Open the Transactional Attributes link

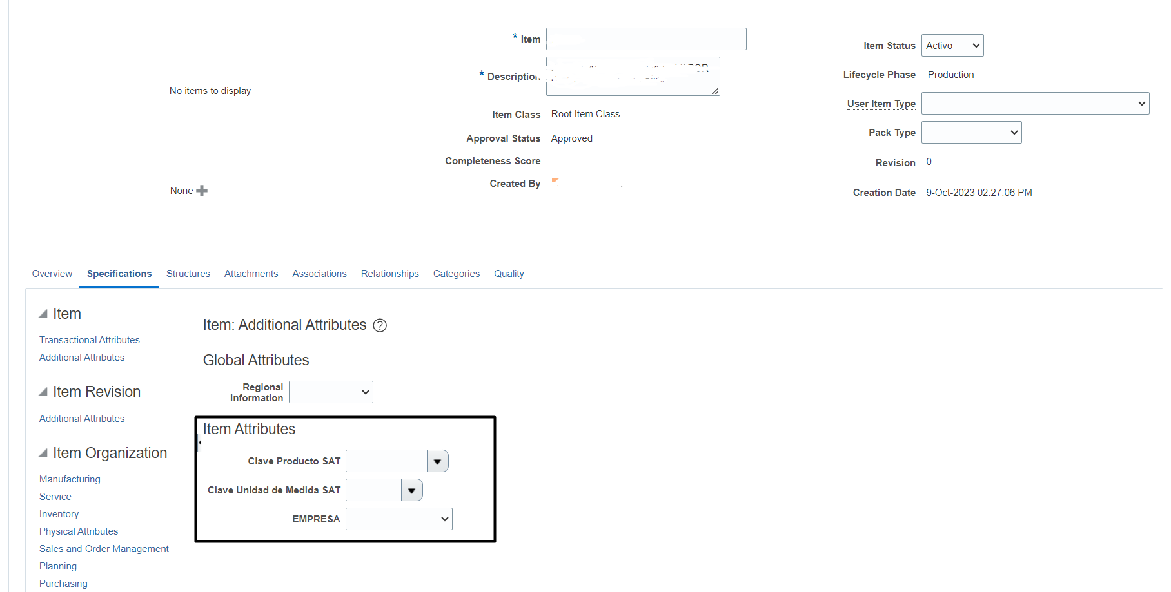coord(89,339)
